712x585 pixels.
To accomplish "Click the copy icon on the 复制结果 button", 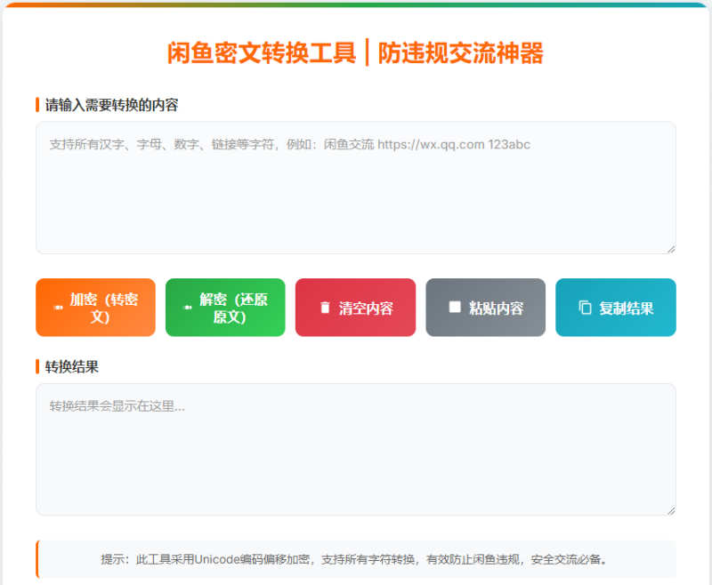I will [x=583, y=307].
